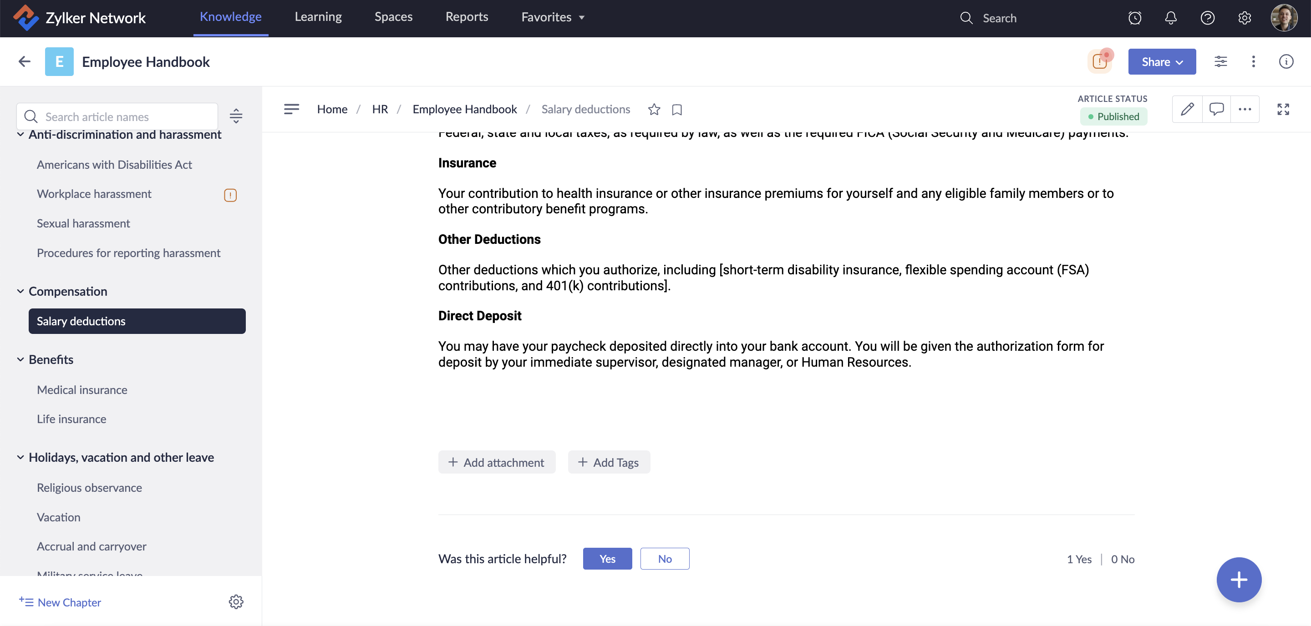Image resolution: width=1311 pixels, height=626 pixels.
Task: Open the article comments icon
Action: tap(1216, 109)
